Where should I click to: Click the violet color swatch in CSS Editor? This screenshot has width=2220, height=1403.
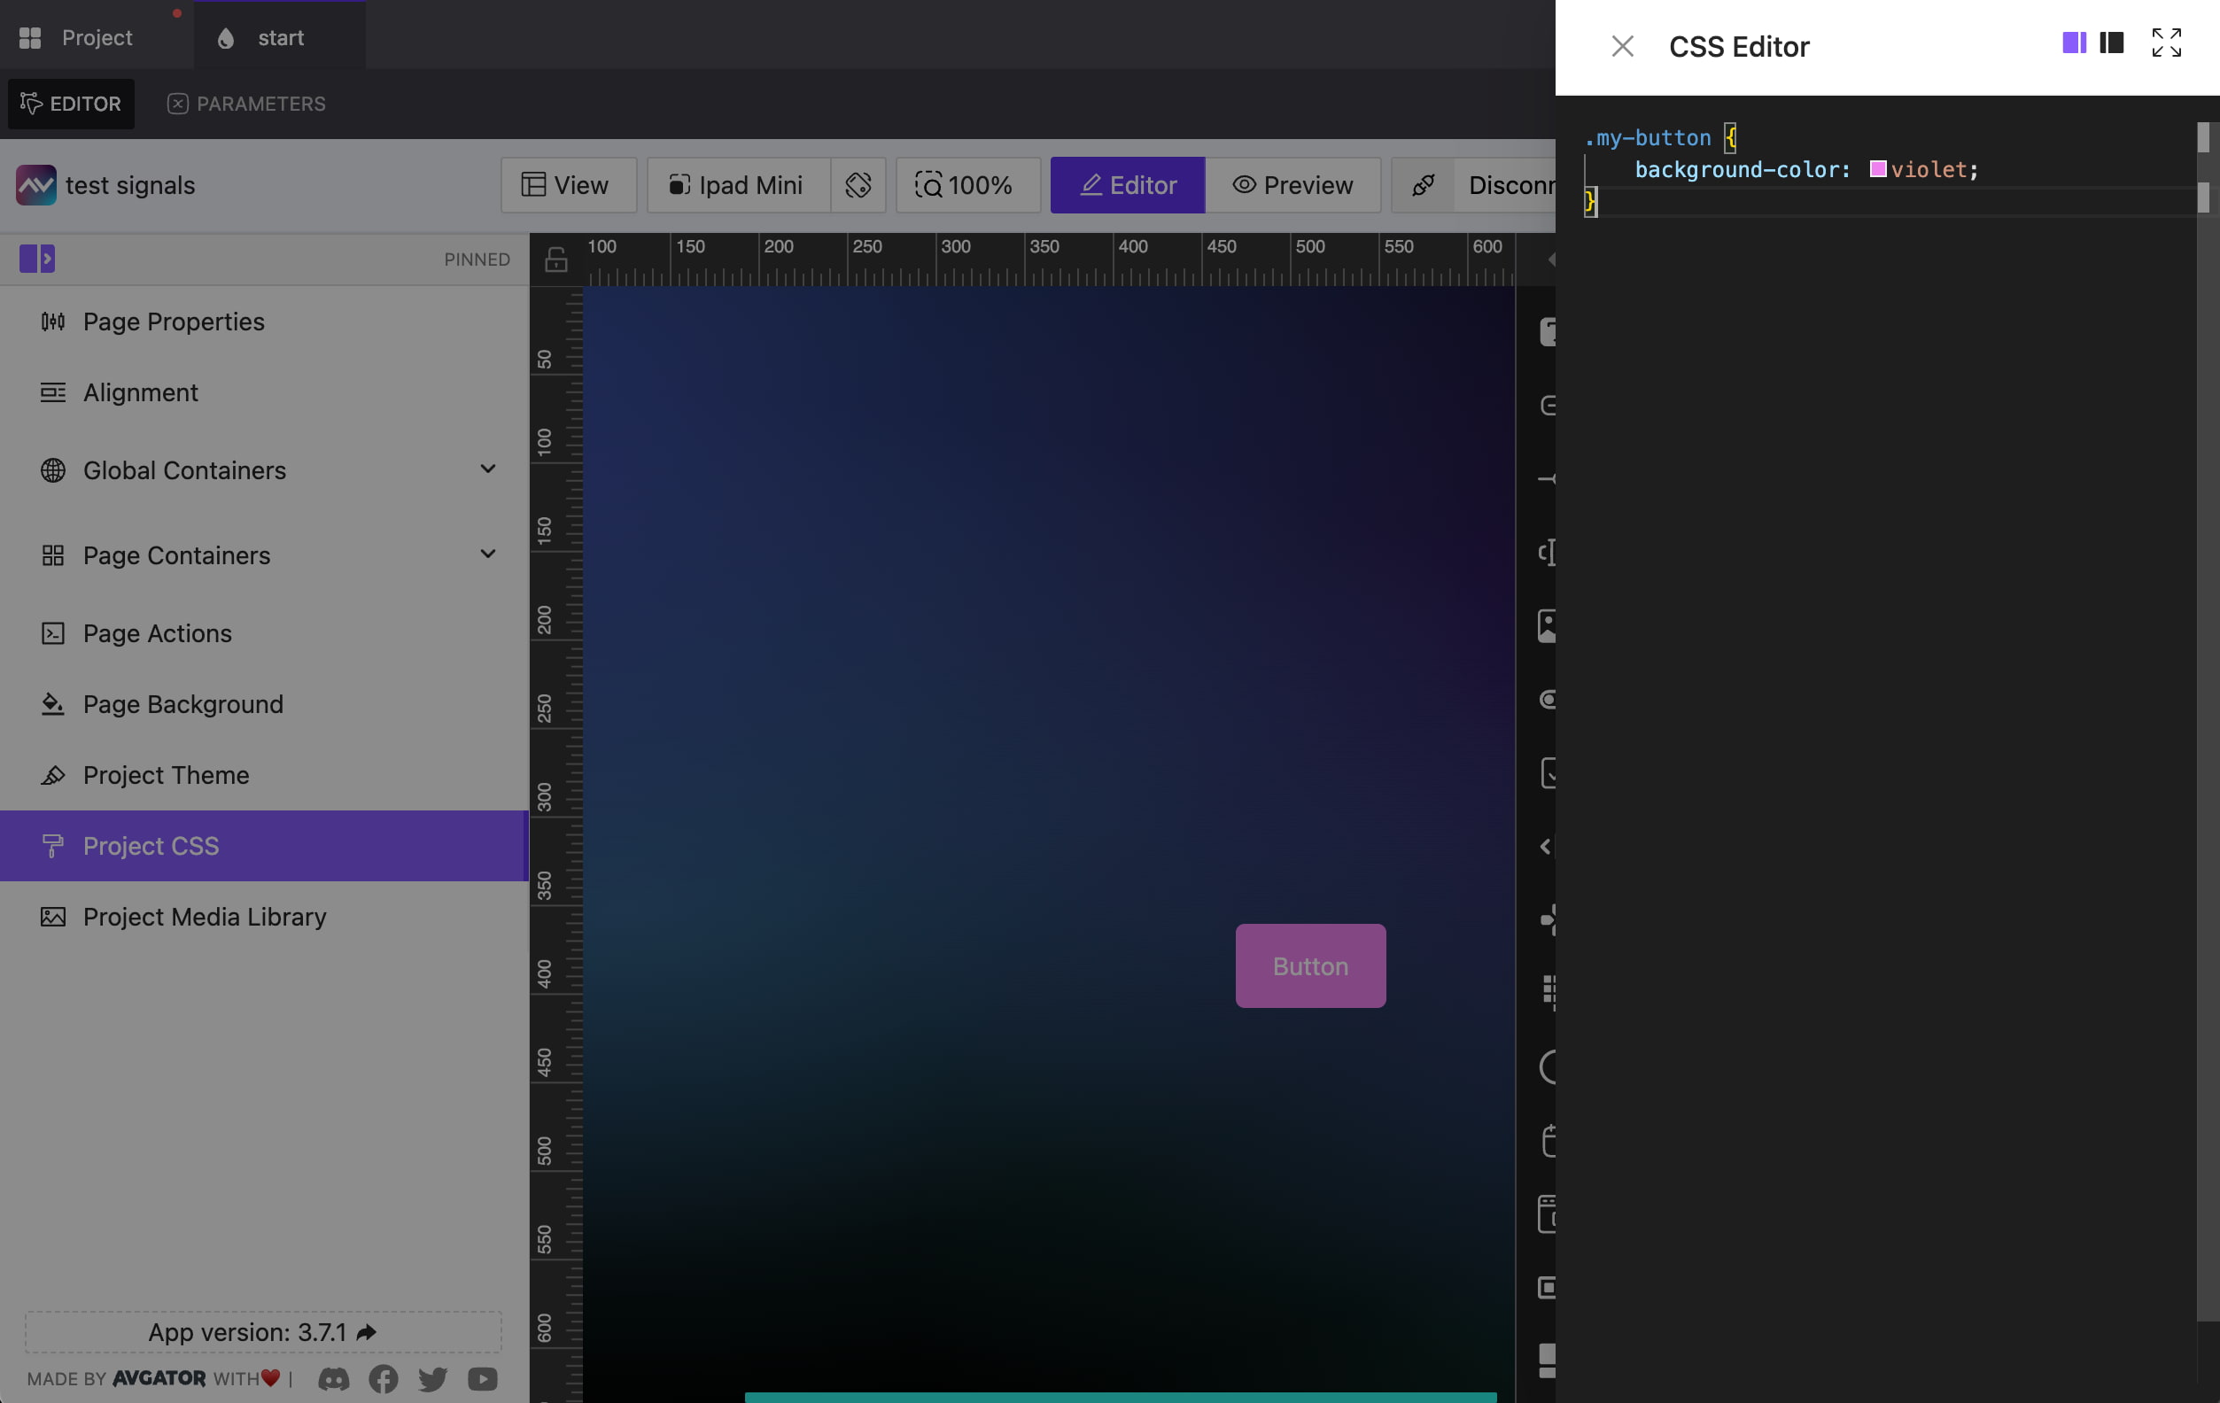coord(1878,168)
